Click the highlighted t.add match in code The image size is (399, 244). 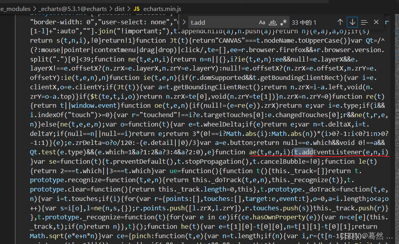pyautogui.click(x=303, y=152)
